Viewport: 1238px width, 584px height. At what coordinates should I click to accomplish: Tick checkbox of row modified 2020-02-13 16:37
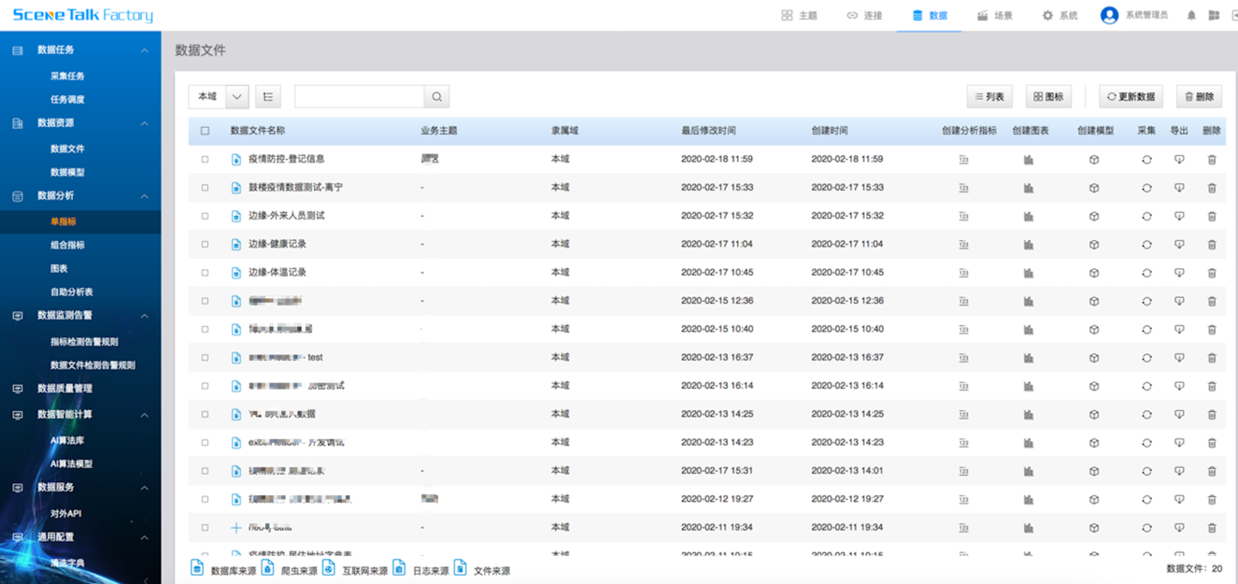click(206, 358)
